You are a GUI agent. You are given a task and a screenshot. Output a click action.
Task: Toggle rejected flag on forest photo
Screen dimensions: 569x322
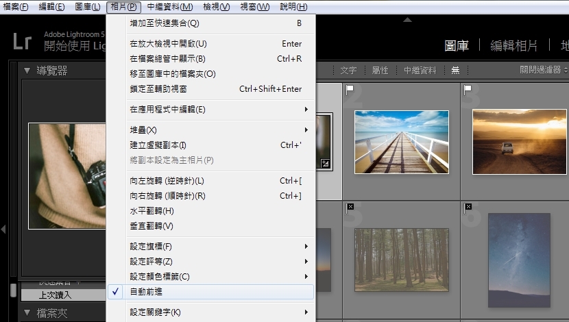(x=350, y=208)
